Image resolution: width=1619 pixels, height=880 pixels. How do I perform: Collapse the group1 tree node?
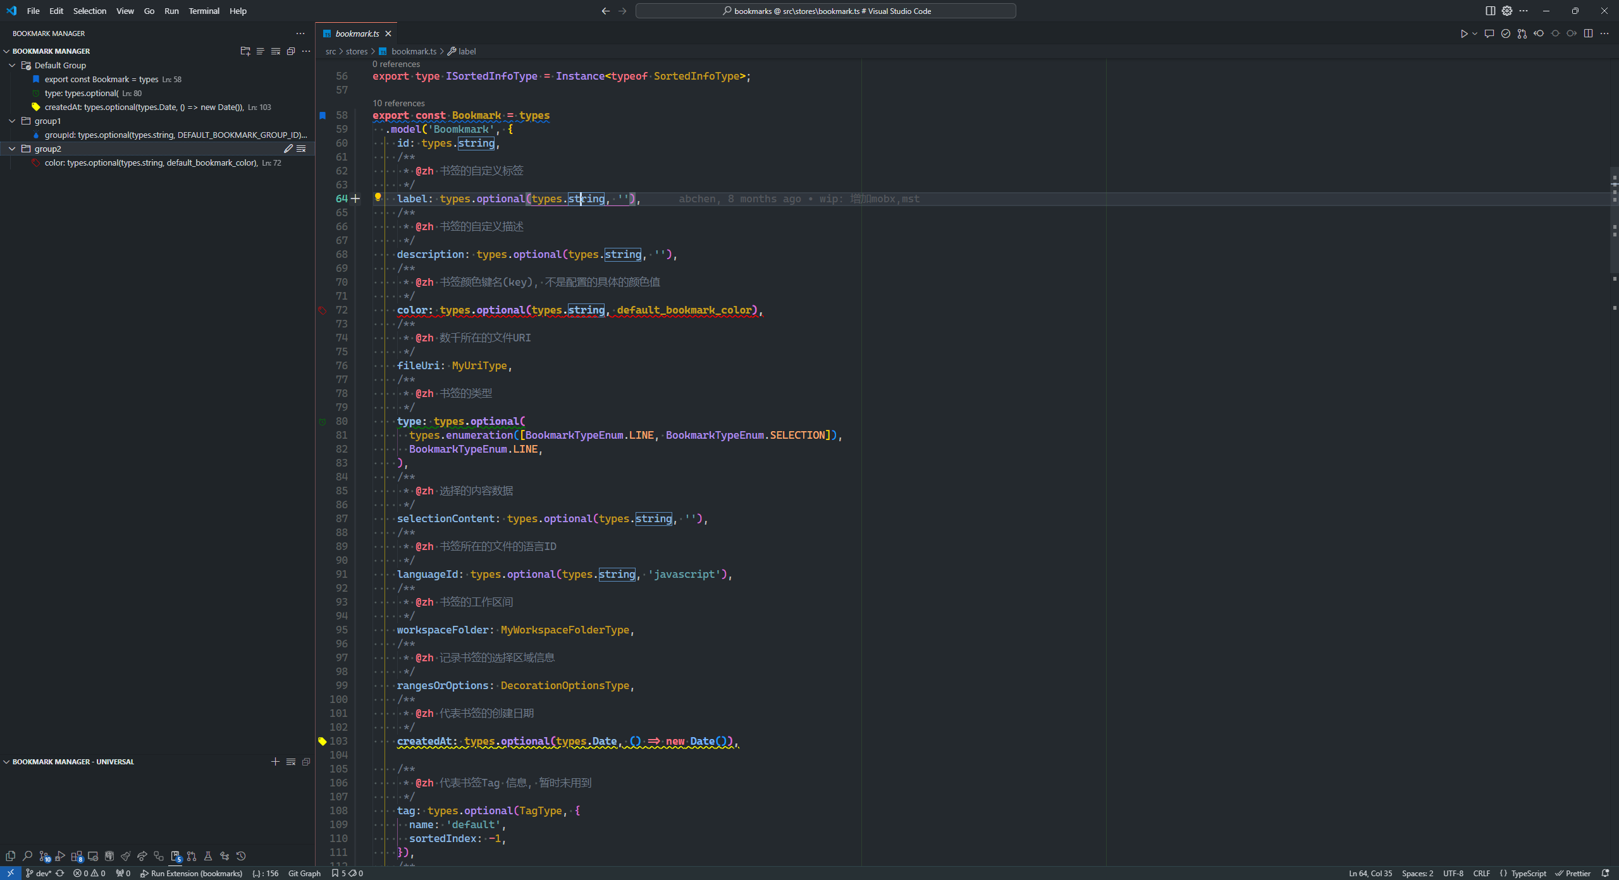click(x=12, y=121)
